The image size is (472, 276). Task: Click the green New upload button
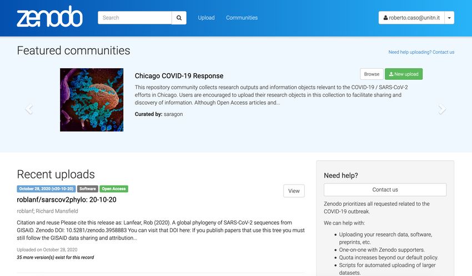click(x=404, y=74)
